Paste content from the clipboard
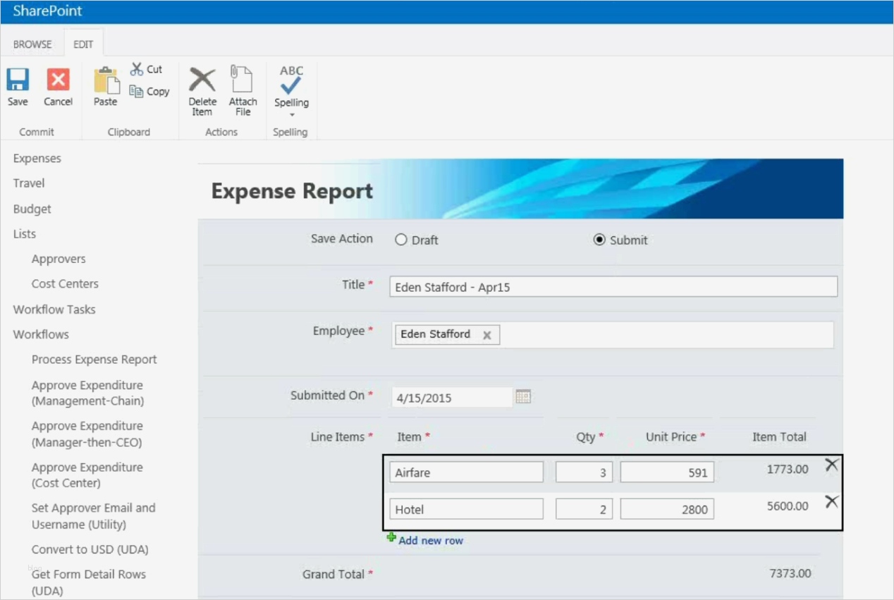The width and height of the screenshot is (894, 600). point(105,88)
